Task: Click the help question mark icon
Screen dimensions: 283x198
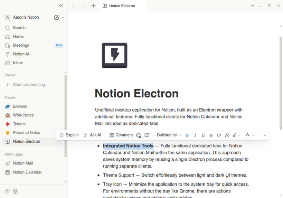Action: (7, 191)
